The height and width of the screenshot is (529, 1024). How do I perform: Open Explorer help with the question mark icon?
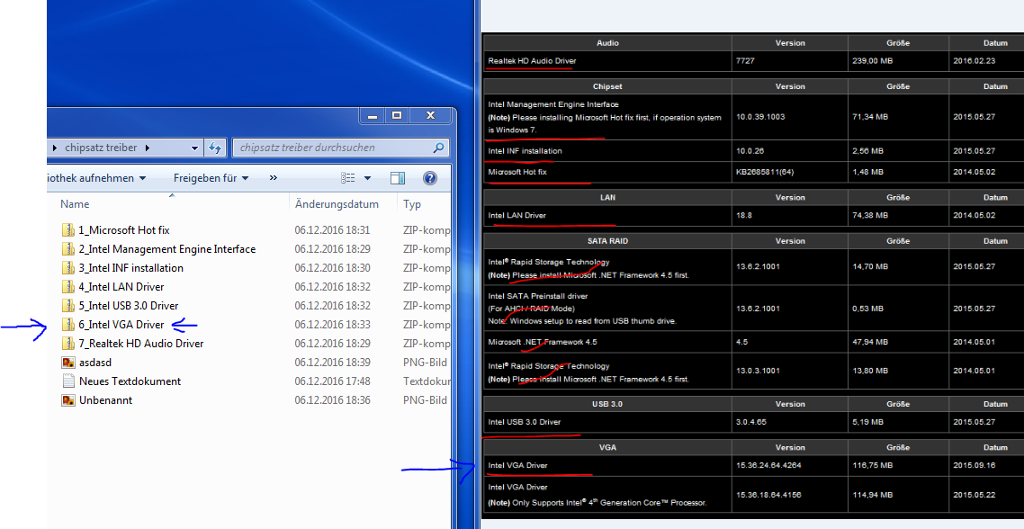[430, 178]
